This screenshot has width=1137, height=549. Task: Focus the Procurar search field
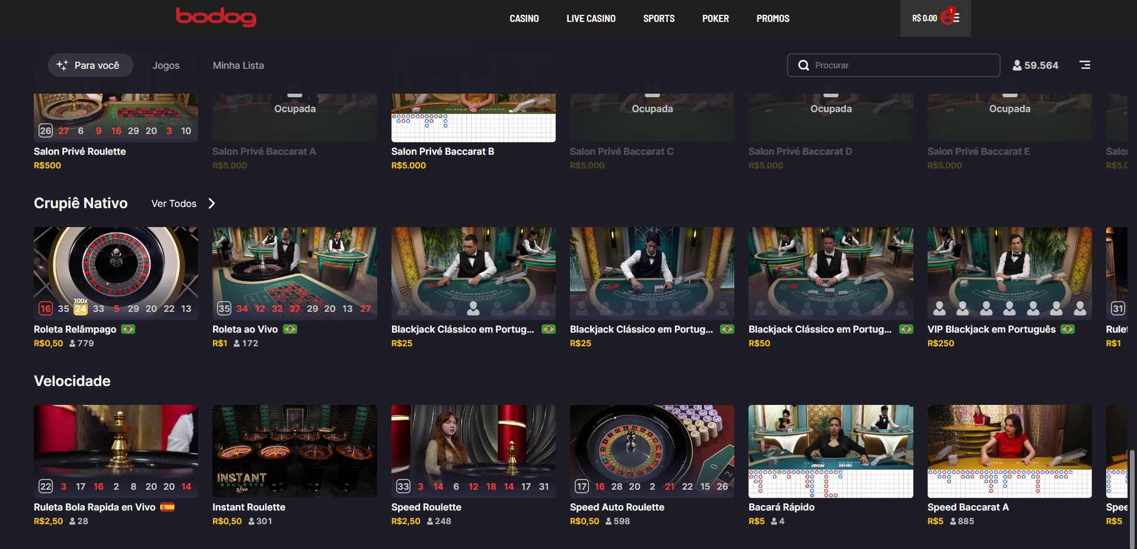tap(893, 65)
